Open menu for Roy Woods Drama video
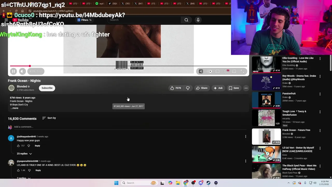Viewport: 332px width, 187px height. tap(320, 76)
